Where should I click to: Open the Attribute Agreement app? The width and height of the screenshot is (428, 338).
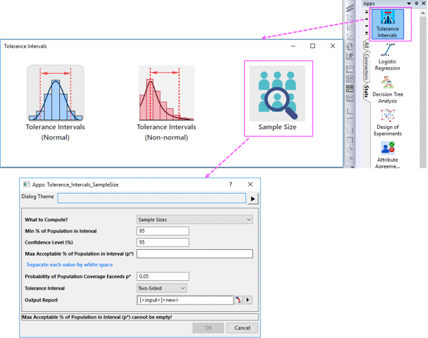387,154
